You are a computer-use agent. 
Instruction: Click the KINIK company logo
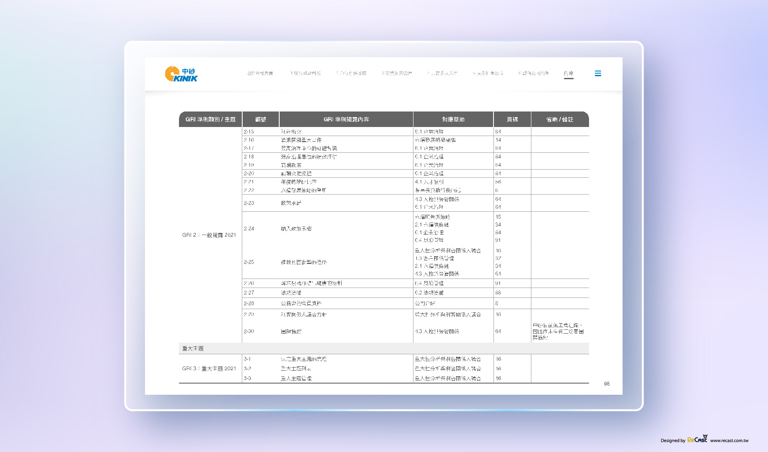(x=181, y=74)
